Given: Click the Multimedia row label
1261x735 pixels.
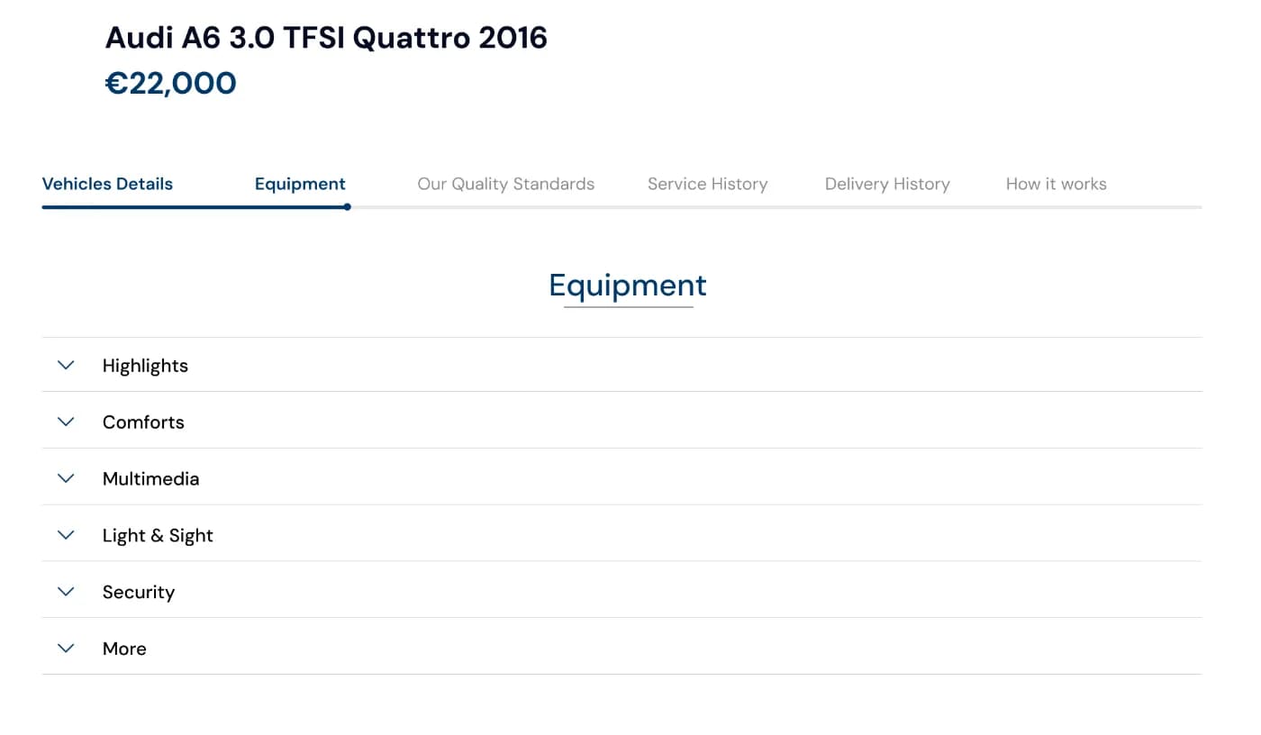Looking at the screenshot, I should 150,479.
